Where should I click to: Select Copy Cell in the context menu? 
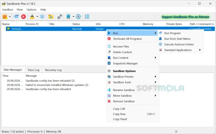[119, 109]
